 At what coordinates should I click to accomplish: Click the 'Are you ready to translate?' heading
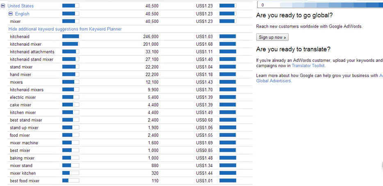pos(293,49)
